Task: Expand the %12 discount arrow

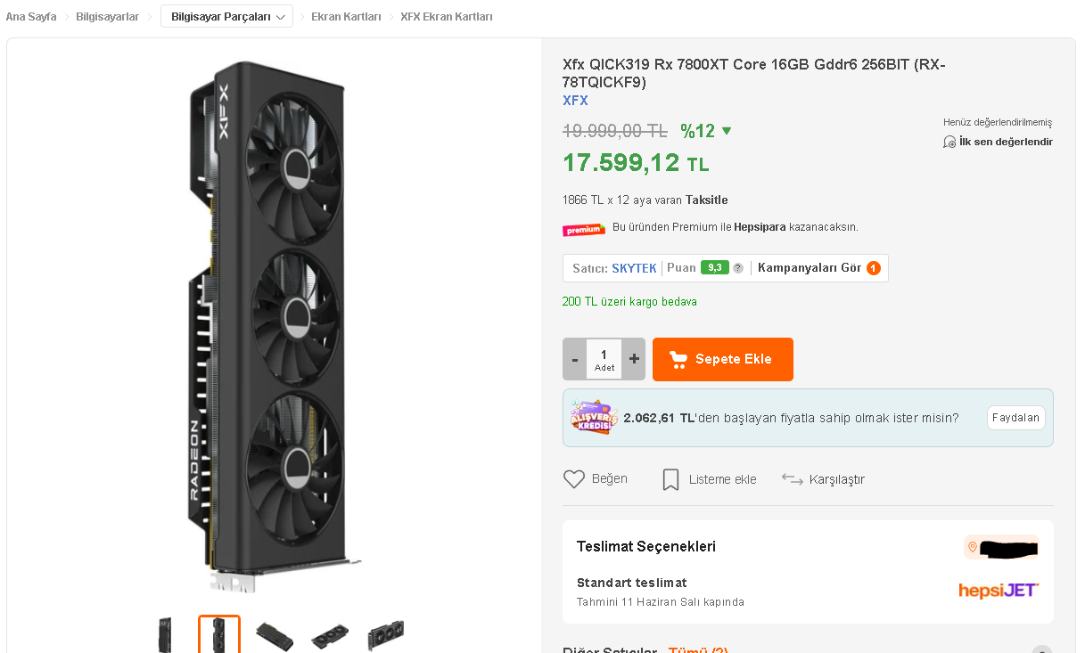Action: [727, 131]
